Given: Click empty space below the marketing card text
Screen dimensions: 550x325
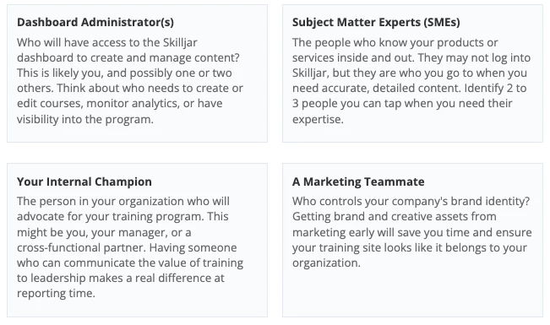Looking at the screenshot, I should click(x=412, y=293).
